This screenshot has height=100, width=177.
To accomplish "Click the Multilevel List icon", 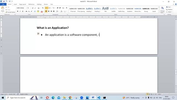I will tap(53, 8).
